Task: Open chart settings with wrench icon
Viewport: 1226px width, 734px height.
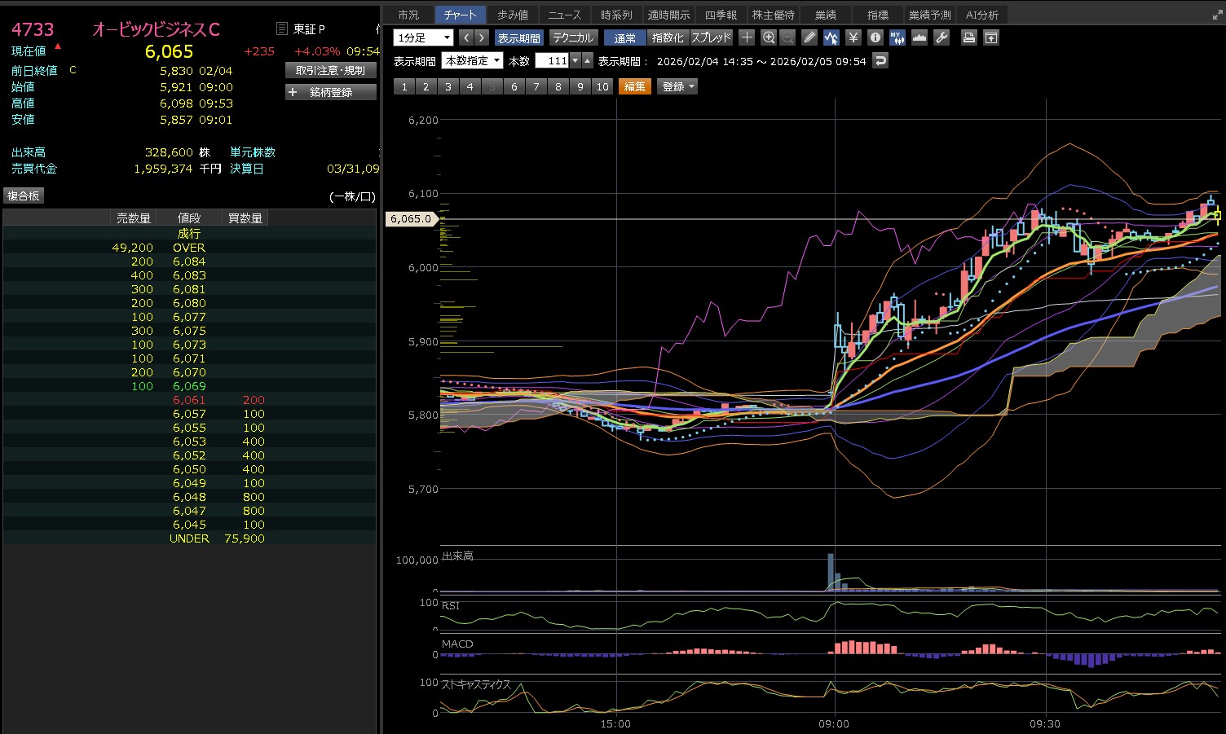Action: (x=941, y=37)
